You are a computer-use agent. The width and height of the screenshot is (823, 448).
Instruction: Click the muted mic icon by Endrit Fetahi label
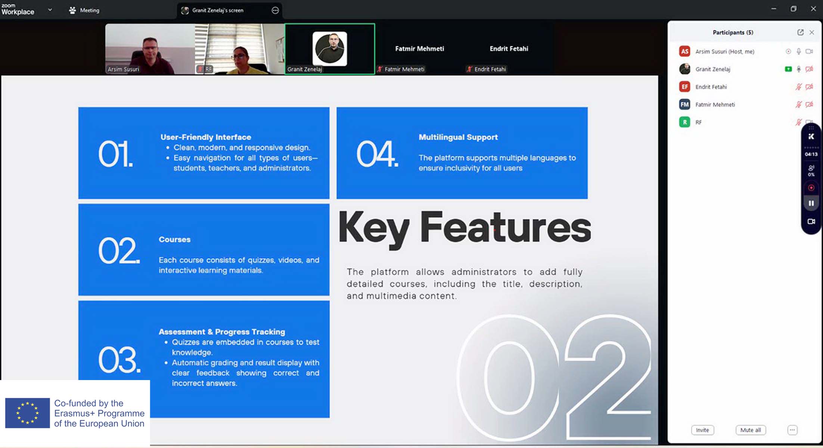tap(469, 69)
